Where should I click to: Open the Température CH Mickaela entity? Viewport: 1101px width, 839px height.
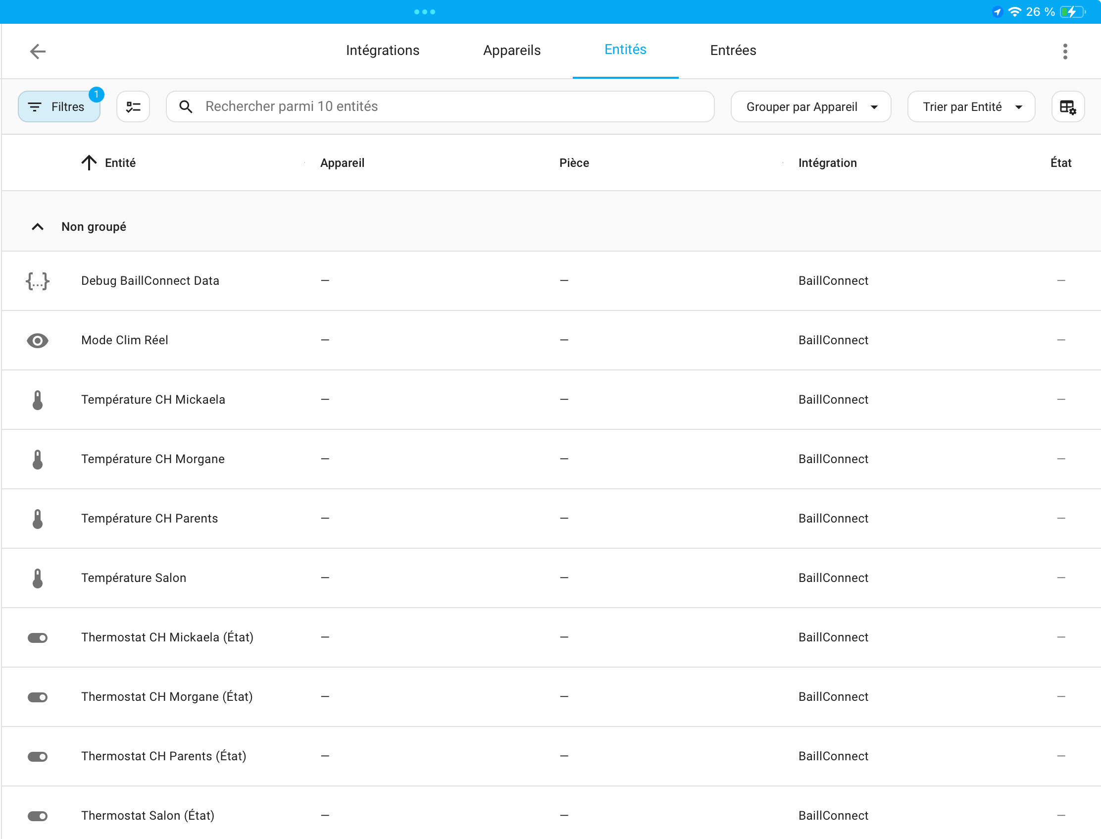(x=152, y=400)
